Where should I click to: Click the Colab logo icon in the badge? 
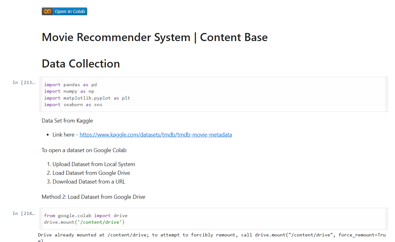tap(47, 12)
